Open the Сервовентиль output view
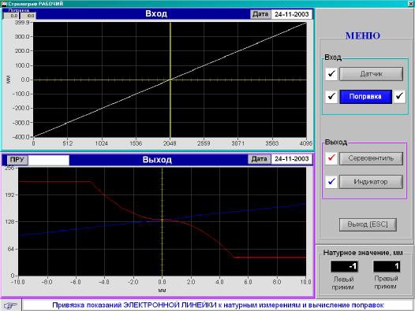 (371, 158)
